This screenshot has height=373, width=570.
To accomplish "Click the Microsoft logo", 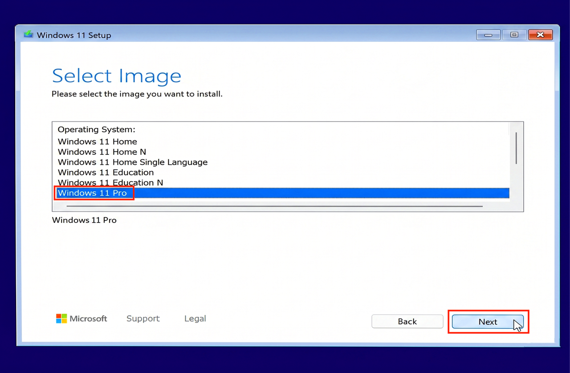I will point(81,318).
